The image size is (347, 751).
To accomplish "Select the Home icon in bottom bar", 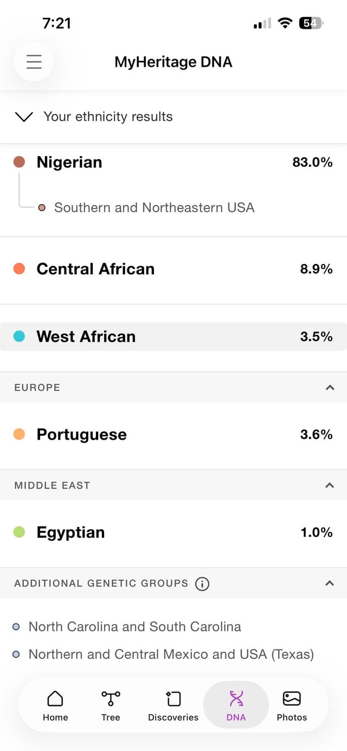I will (x=55, y=703).
